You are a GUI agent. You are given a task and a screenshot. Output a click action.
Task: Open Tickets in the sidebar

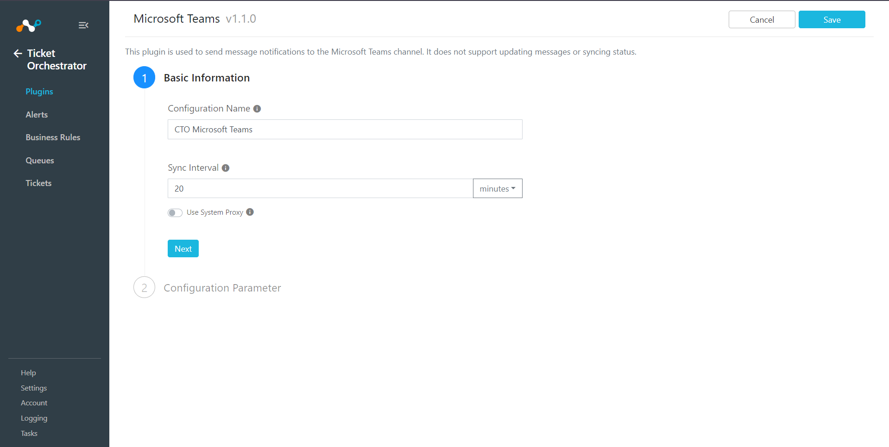[38, 183]
